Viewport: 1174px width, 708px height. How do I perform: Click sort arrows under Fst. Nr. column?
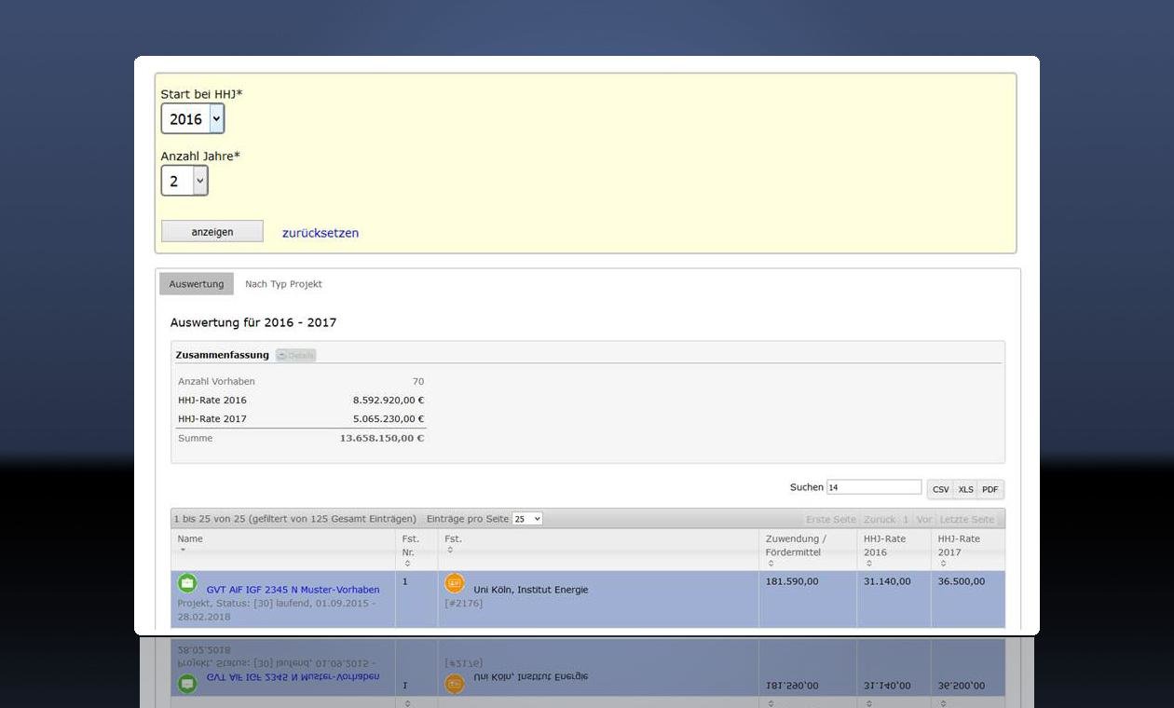[407, 564]
